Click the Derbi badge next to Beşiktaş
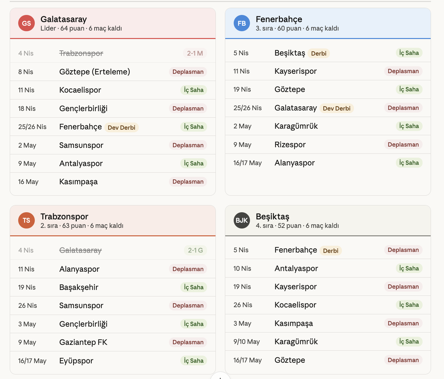Image resolution: width=444 pixels, height=379 pixels. [x=319, y=53]
